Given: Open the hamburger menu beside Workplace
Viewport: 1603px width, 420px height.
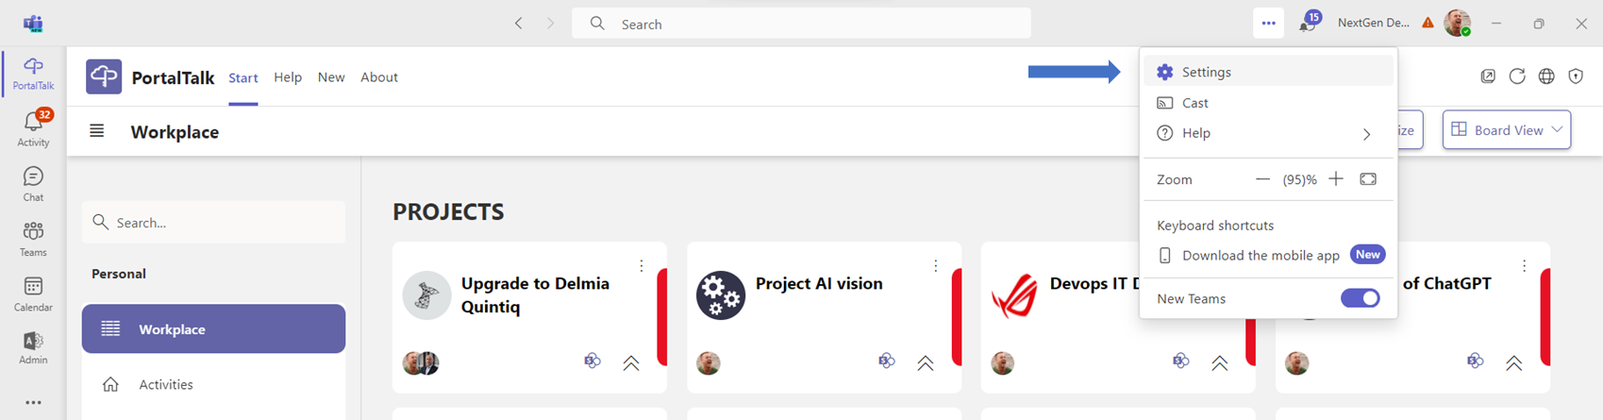Looking at the screenshot, I should click(x=96, y=131).
